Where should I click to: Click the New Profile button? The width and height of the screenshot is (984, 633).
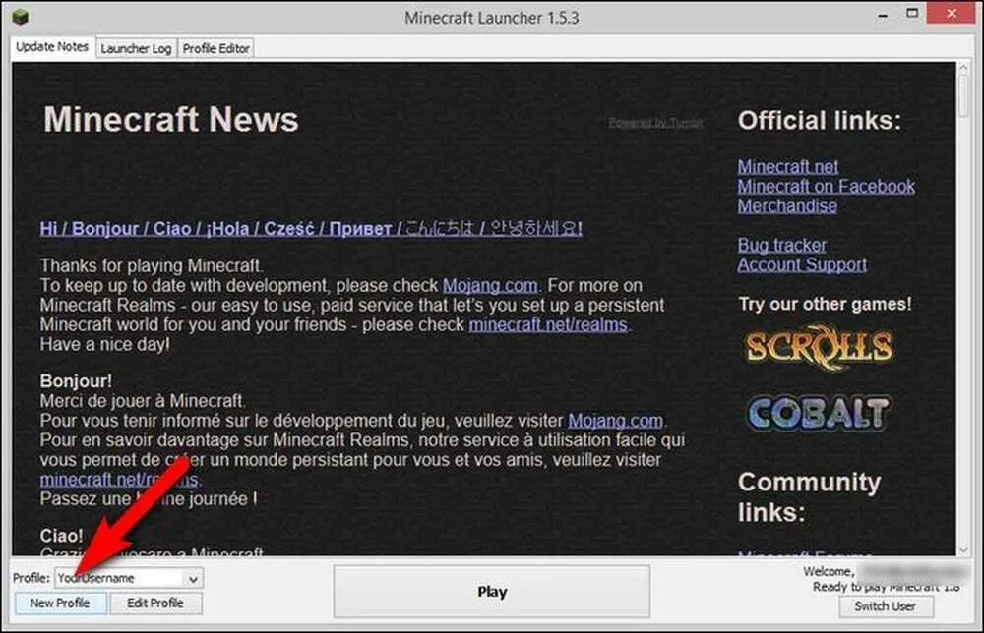click(60, 603)
